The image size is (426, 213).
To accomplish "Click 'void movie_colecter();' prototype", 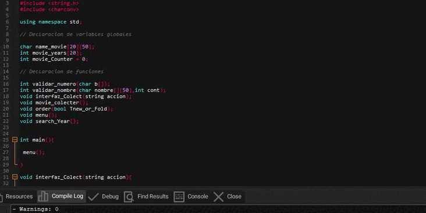I will 54,102.
